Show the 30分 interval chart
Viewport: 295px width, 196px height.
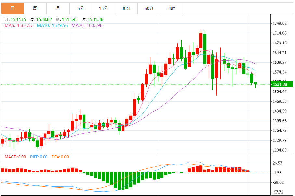point(126,8)
